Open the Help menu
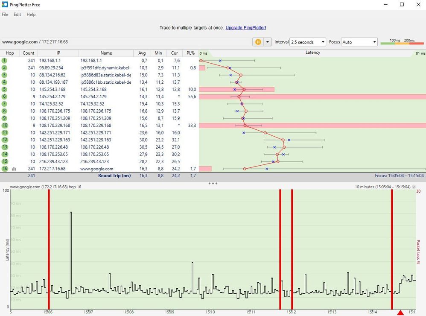Viewport: 426px width, 316px height. (31, 15)
